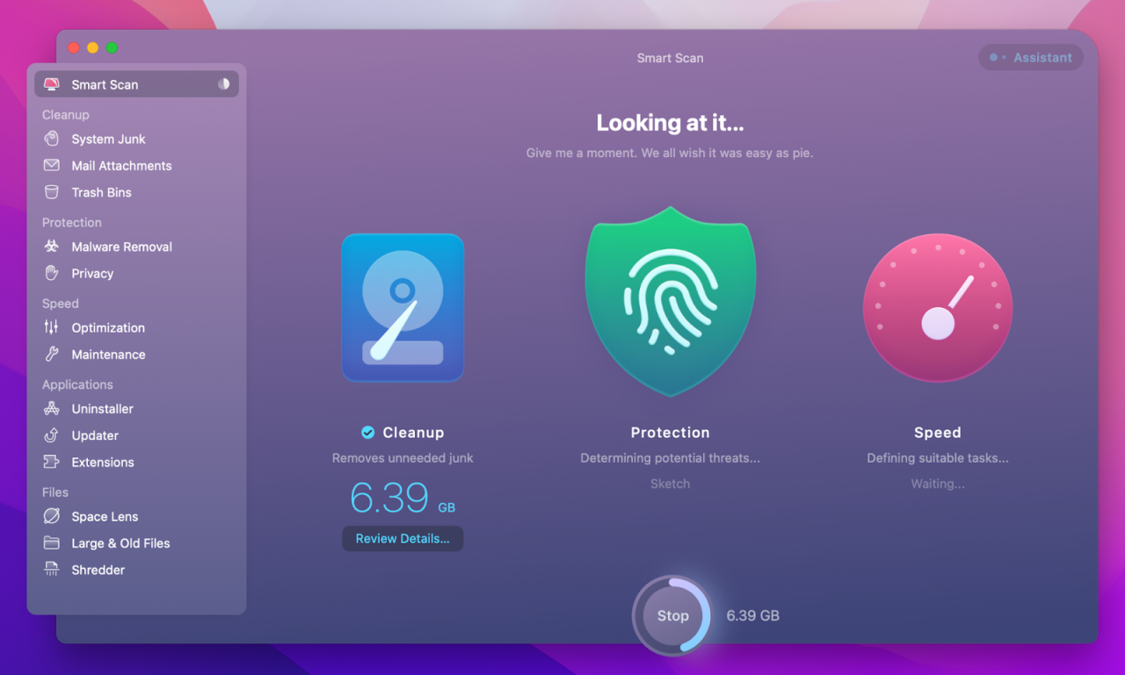Open the Mail Attachments envelope icon
The image size is (1125, 675).
coord(52,165)
